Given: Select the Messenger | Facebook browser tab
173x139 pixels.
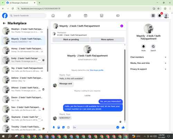Looking at the screenshot, I should [21, 3].
